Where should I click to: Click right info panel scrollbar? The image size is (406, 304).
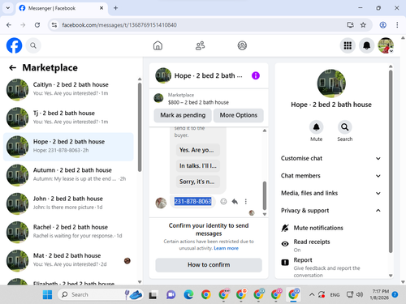tap(391, 161)
